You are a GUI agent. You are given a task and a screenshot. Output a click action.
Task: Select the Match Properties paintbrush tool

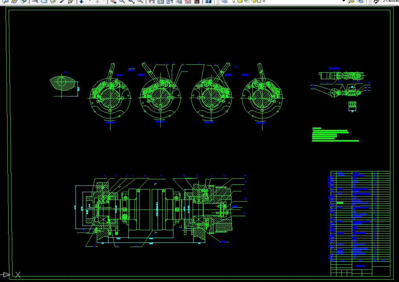[62, 1]
